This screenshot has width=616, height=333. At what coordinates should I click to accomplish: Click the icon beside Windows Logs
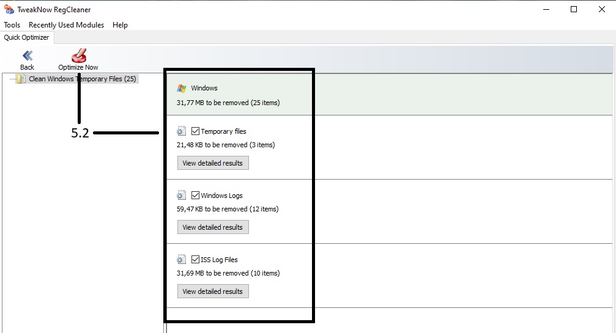tap(181, 196)
